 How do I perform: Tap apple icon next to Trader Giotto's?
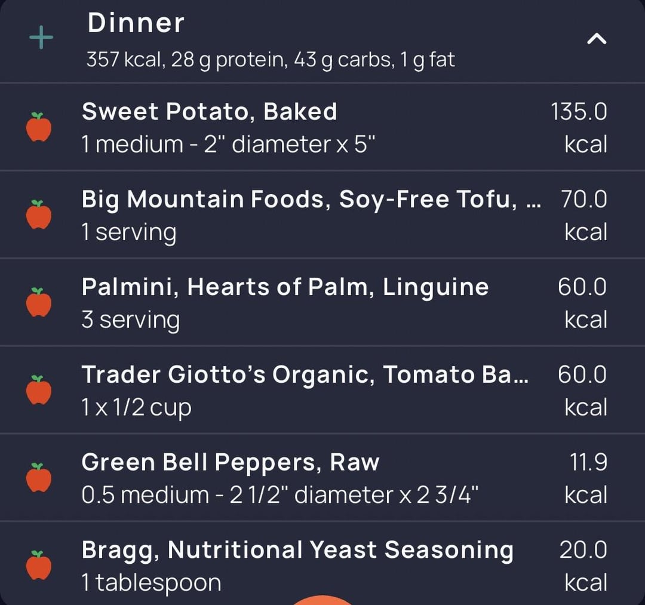click(39, 390)
